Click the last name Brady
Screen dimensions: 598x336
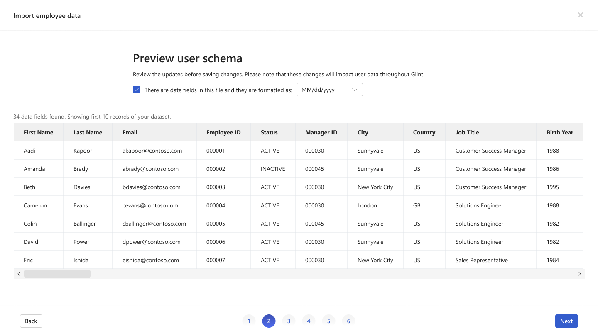[81, 169]
